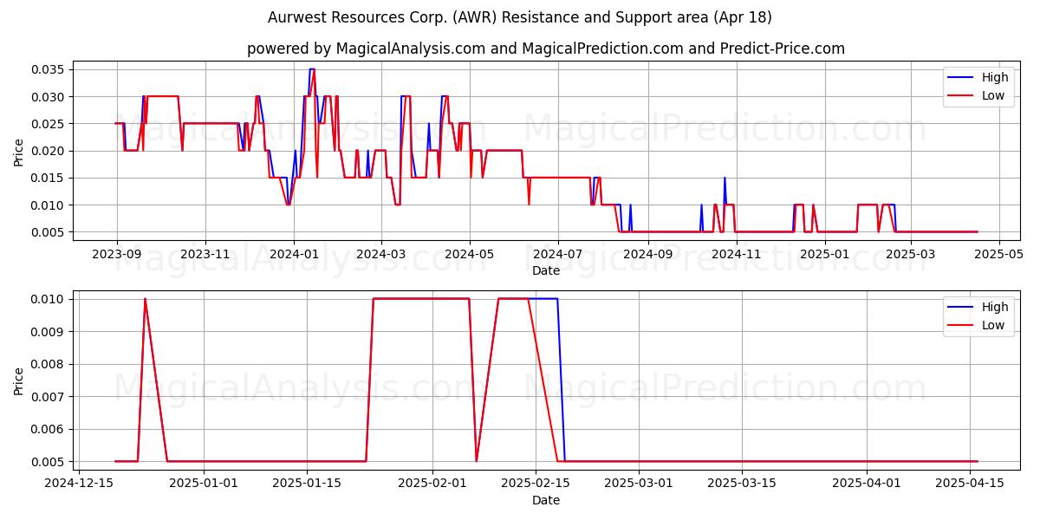Click the '2024-01' date tick label
Screen dimensions: 1040x520
[294, 254]
